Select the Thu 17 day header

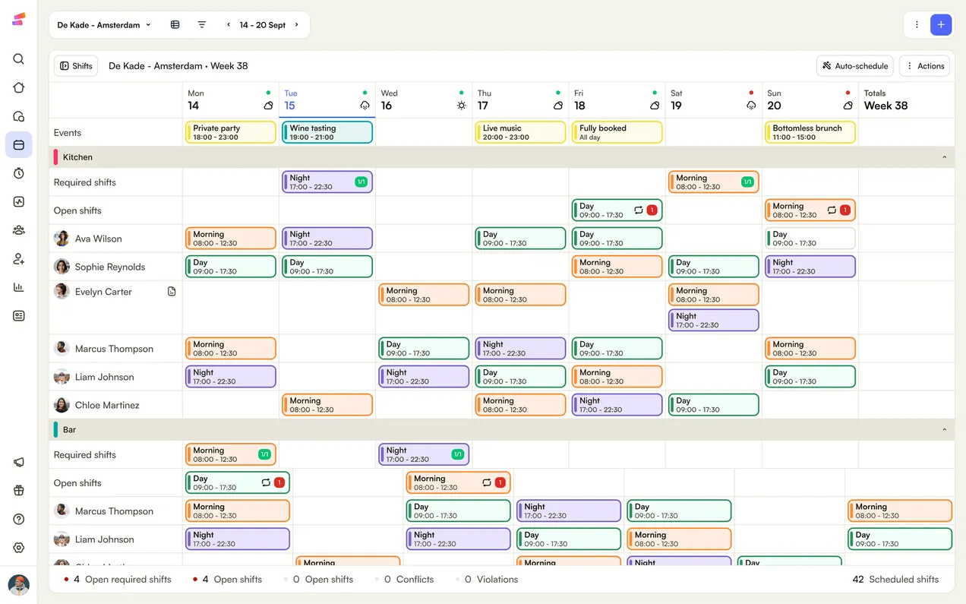pos(520,100)
